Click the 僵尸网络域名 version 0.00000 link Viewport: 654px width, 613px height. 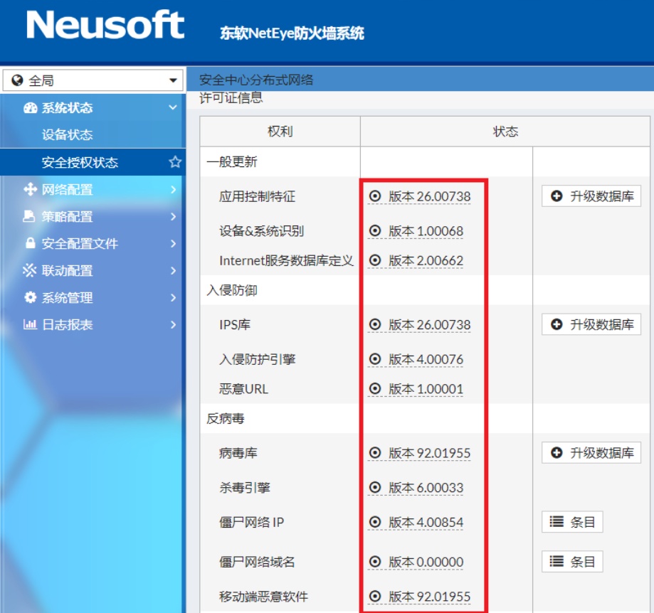point(426,562)
